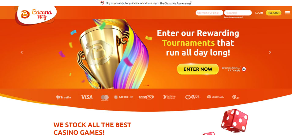Click the GVG provider logo

(192, 97)
